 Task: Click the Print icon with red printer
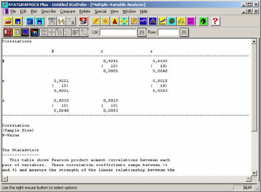pyautogui.click(x=83, y=21)
